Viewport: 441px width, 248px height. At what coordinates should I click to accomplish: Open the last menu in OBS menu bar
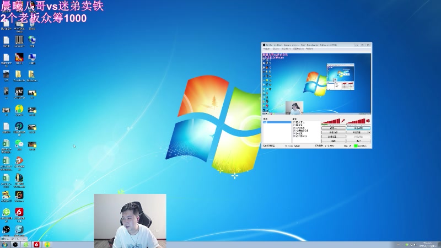(x=309, y=49)
